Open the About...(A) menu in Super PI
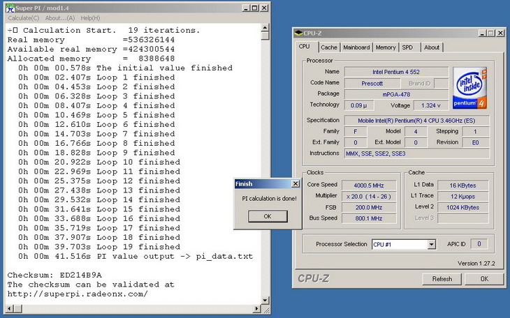Viewport: 510px width, 318px height. tap(60, 18)
